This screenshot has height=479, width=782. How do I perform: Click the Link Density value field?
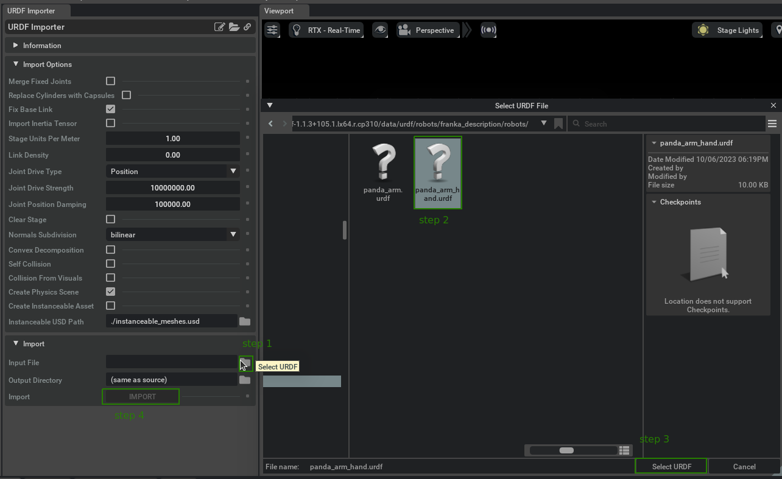[x=173, y=155]
